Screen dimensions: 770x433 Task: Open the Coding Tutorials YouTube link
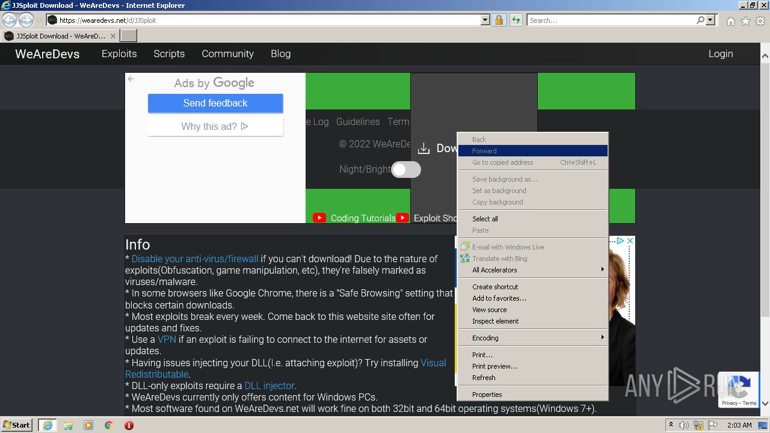pos(363,218)
